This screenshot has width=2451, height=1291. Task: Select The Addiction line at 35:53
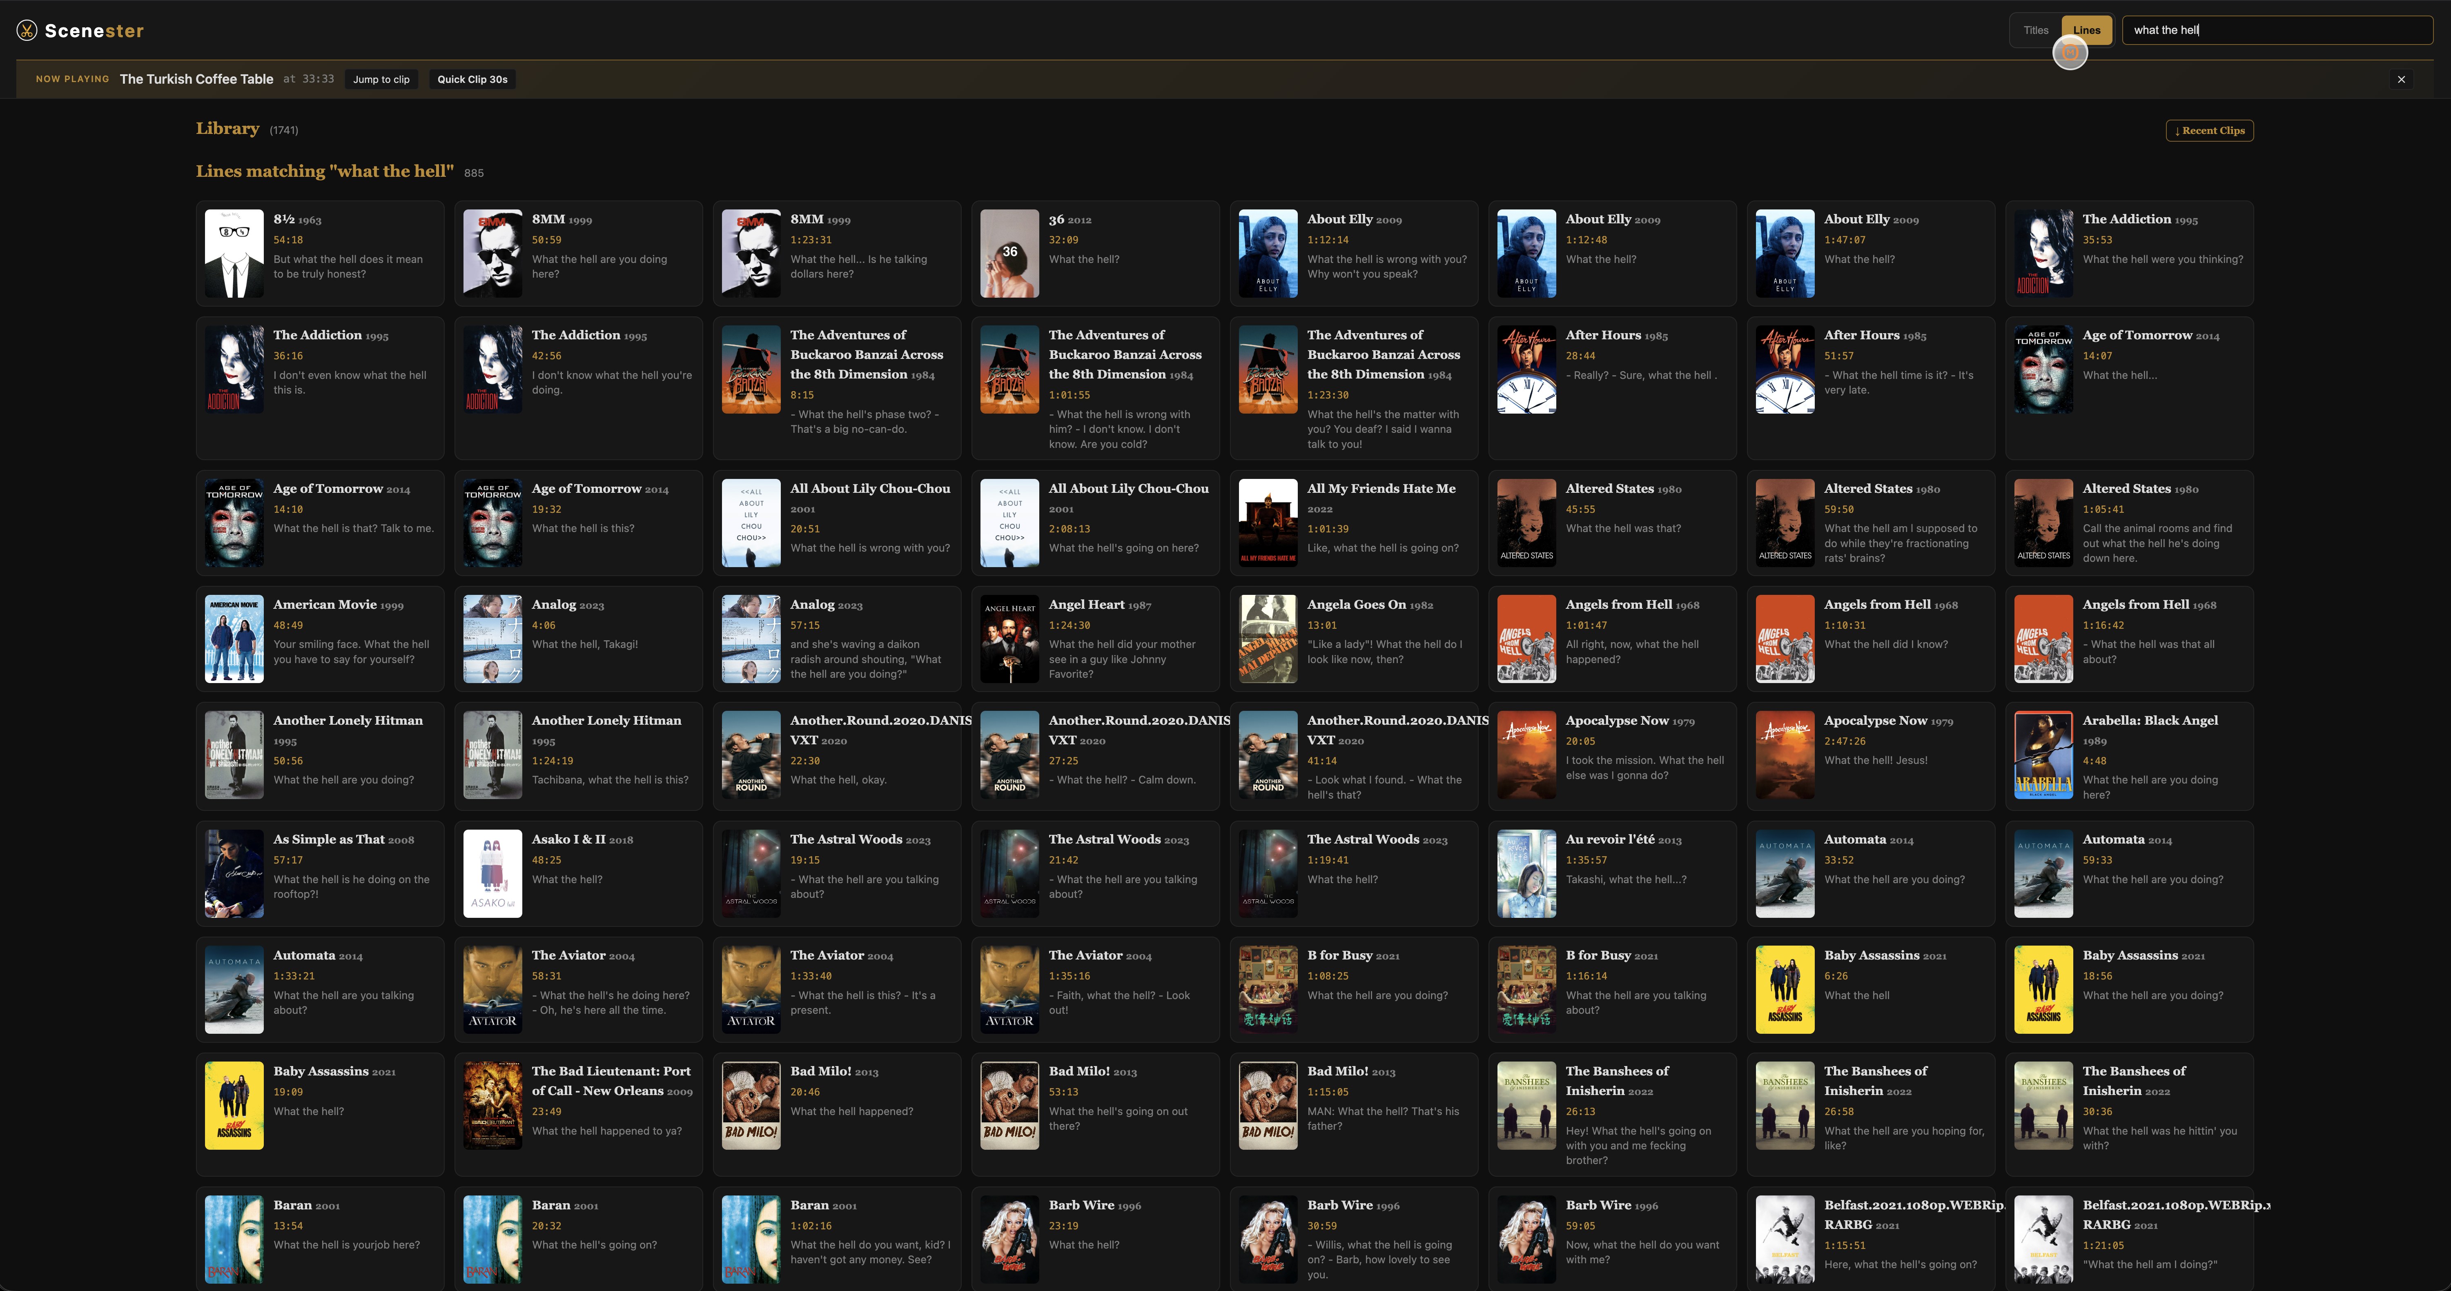tap(2129, 253)
